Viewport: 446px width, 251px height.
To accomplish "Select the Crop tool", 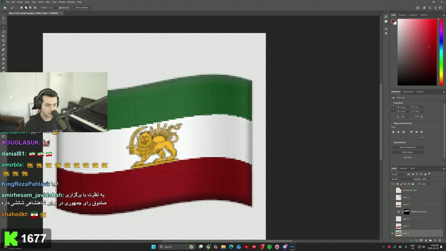I will (x=3, y=36).
